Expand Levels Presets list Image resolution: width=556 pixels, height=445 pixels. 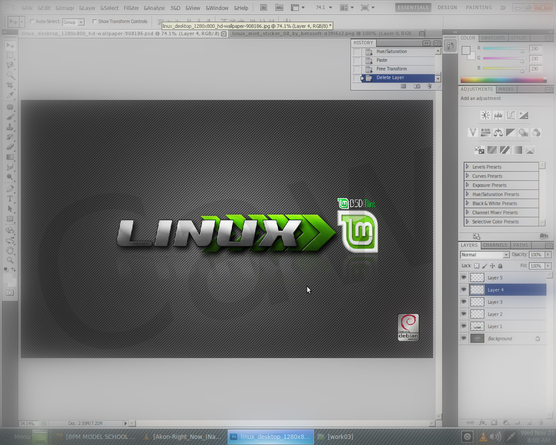[467, 166]
